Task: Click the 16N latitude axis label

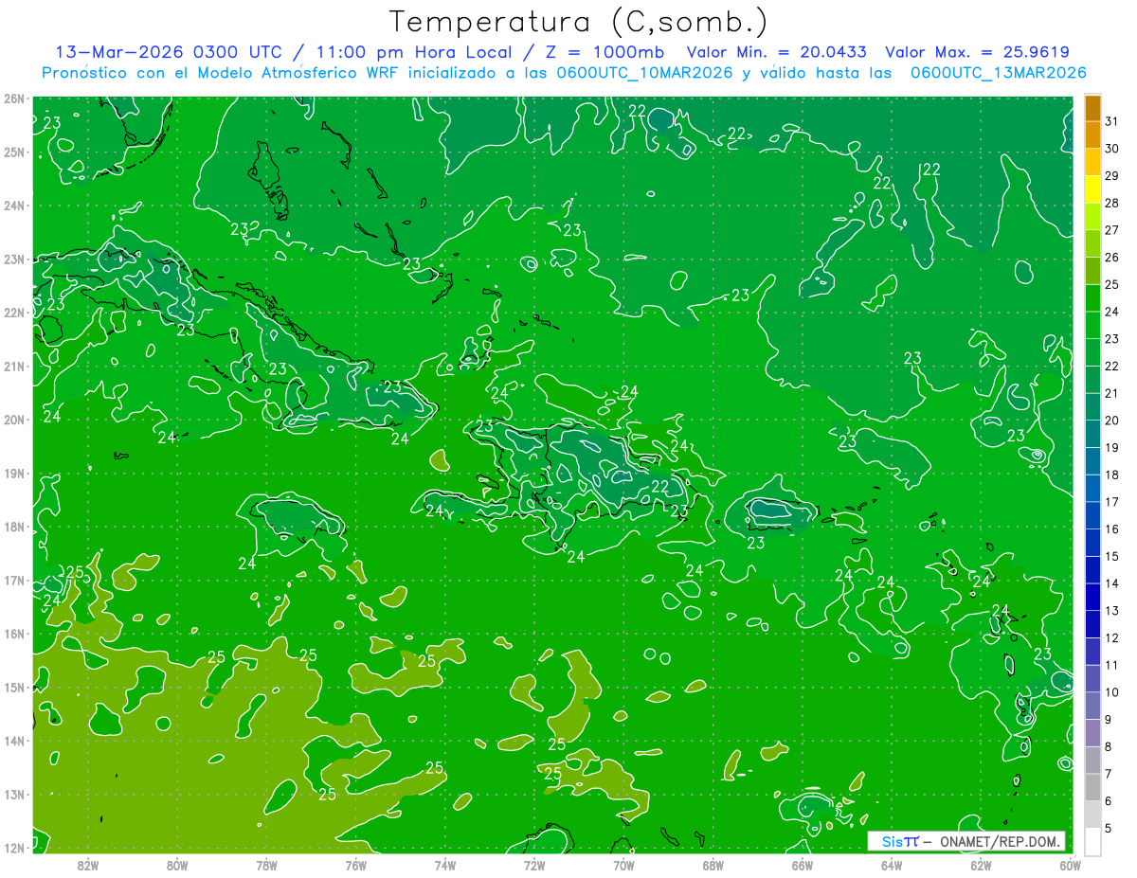Action: point(13,634)
